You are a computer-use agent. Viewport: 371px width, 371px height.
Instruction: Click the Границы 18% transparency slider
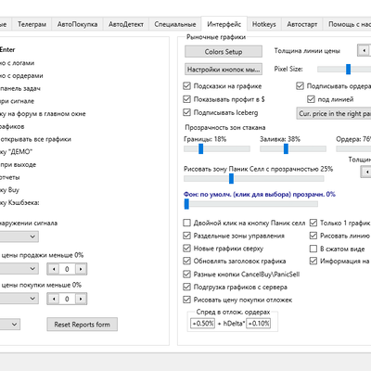tap(217, 148)
